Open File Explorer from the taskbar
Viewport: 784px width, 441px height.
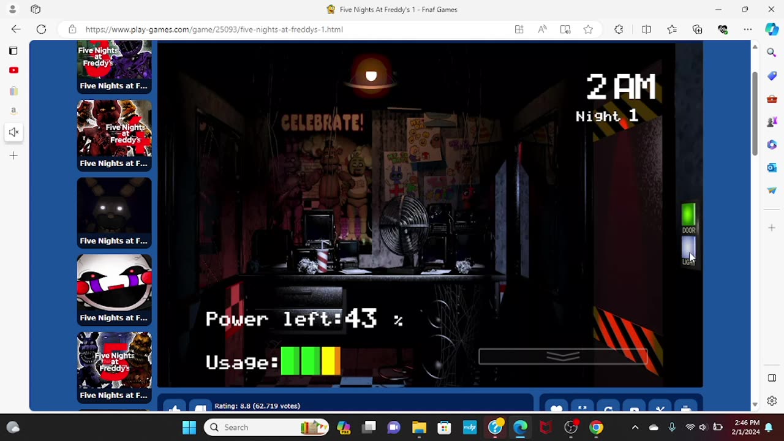419,428
